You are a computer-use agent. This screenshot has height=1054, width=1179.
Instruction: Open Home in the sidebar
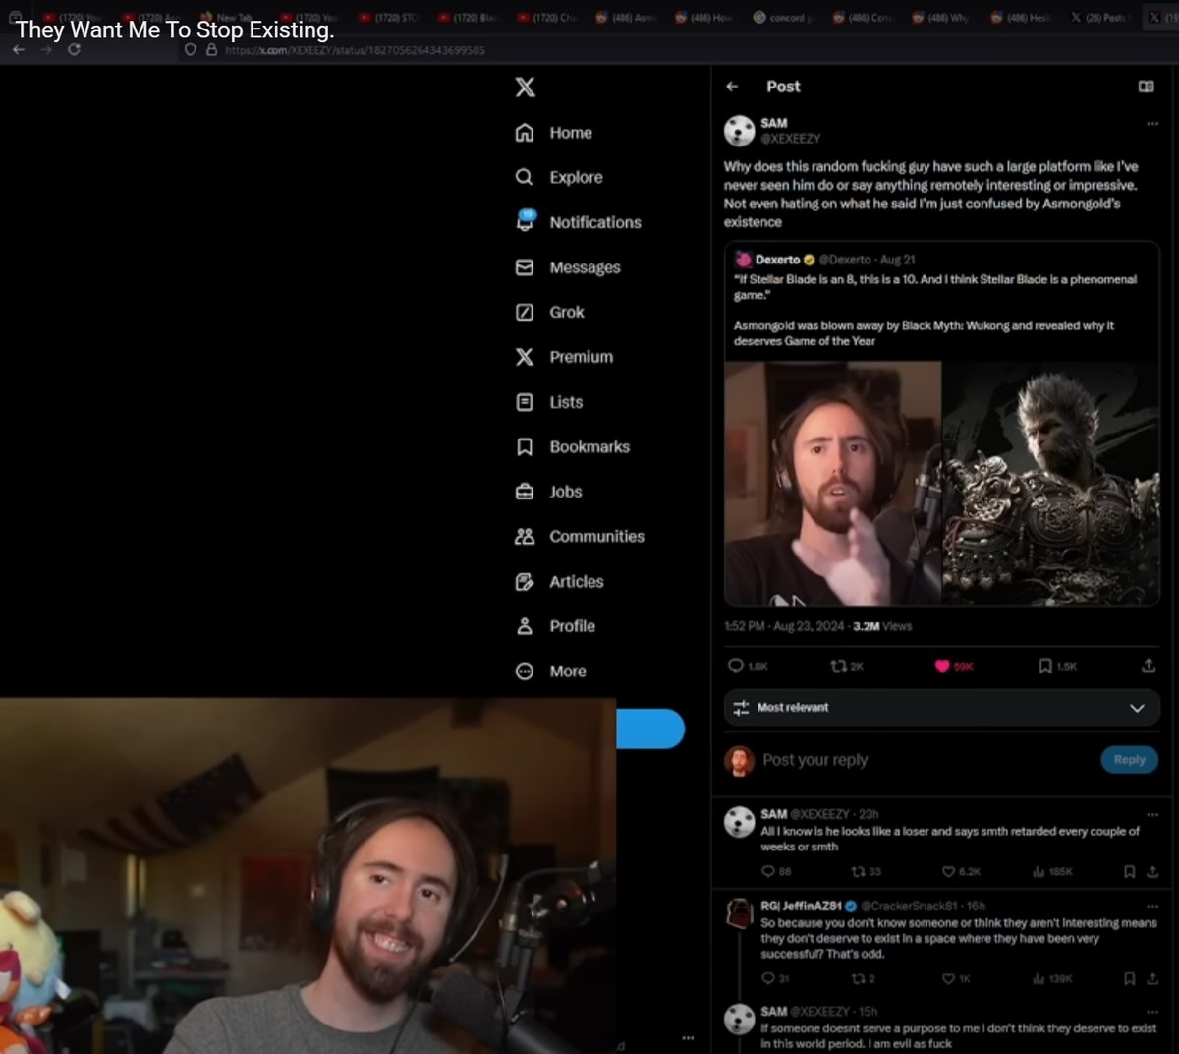554,133
